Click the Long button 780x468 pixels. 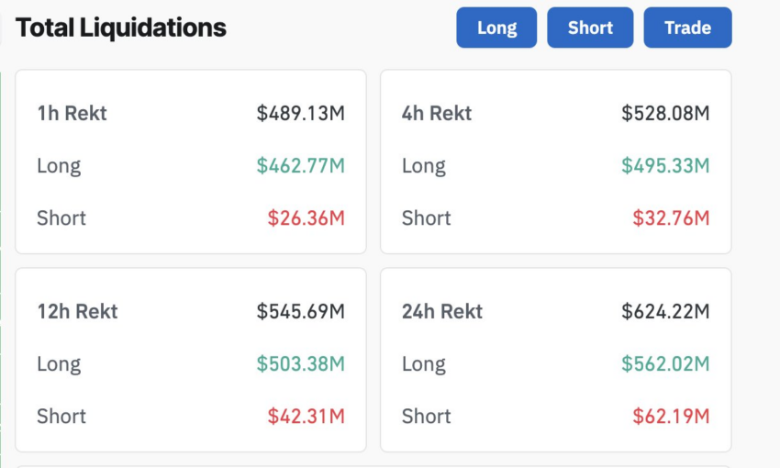click(x=496, y=28)
